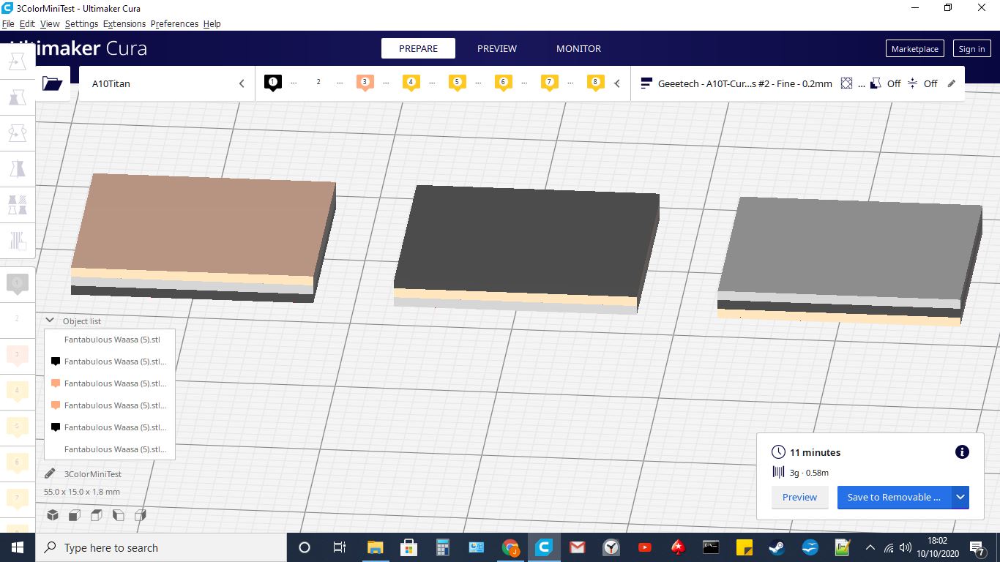
Task: Show hidden system tray icons
Action: pos(870,547)
